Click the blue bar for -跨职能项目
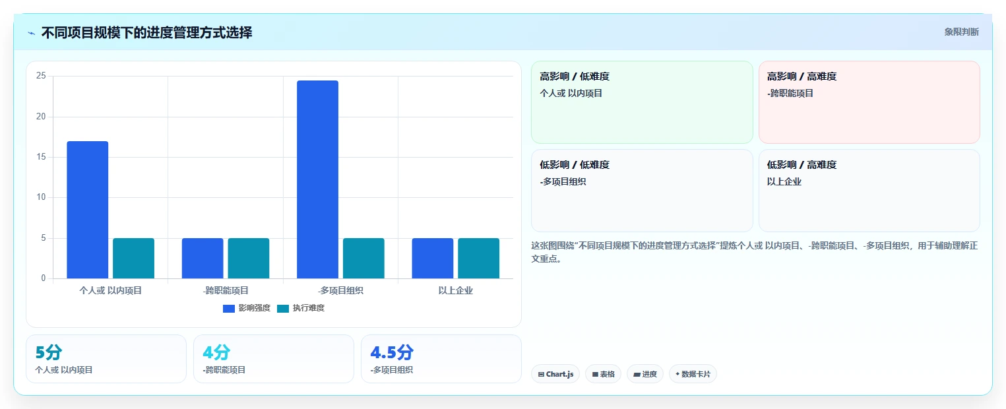Viewport: 1006px width, 409px height. point(203,258)
